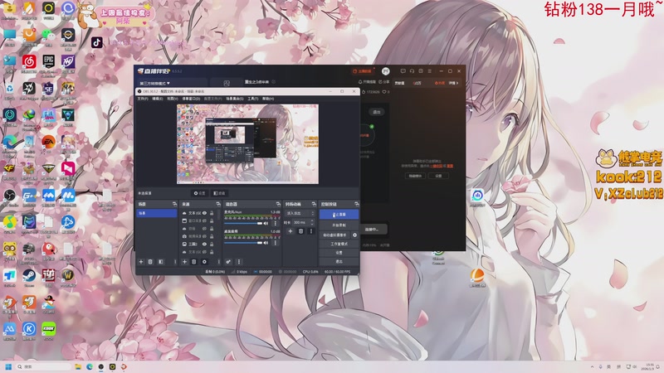This screenshot has width=664, height=373.
Task: Pop out the Audio Mixer dock panel
Action: click(278, 204)
